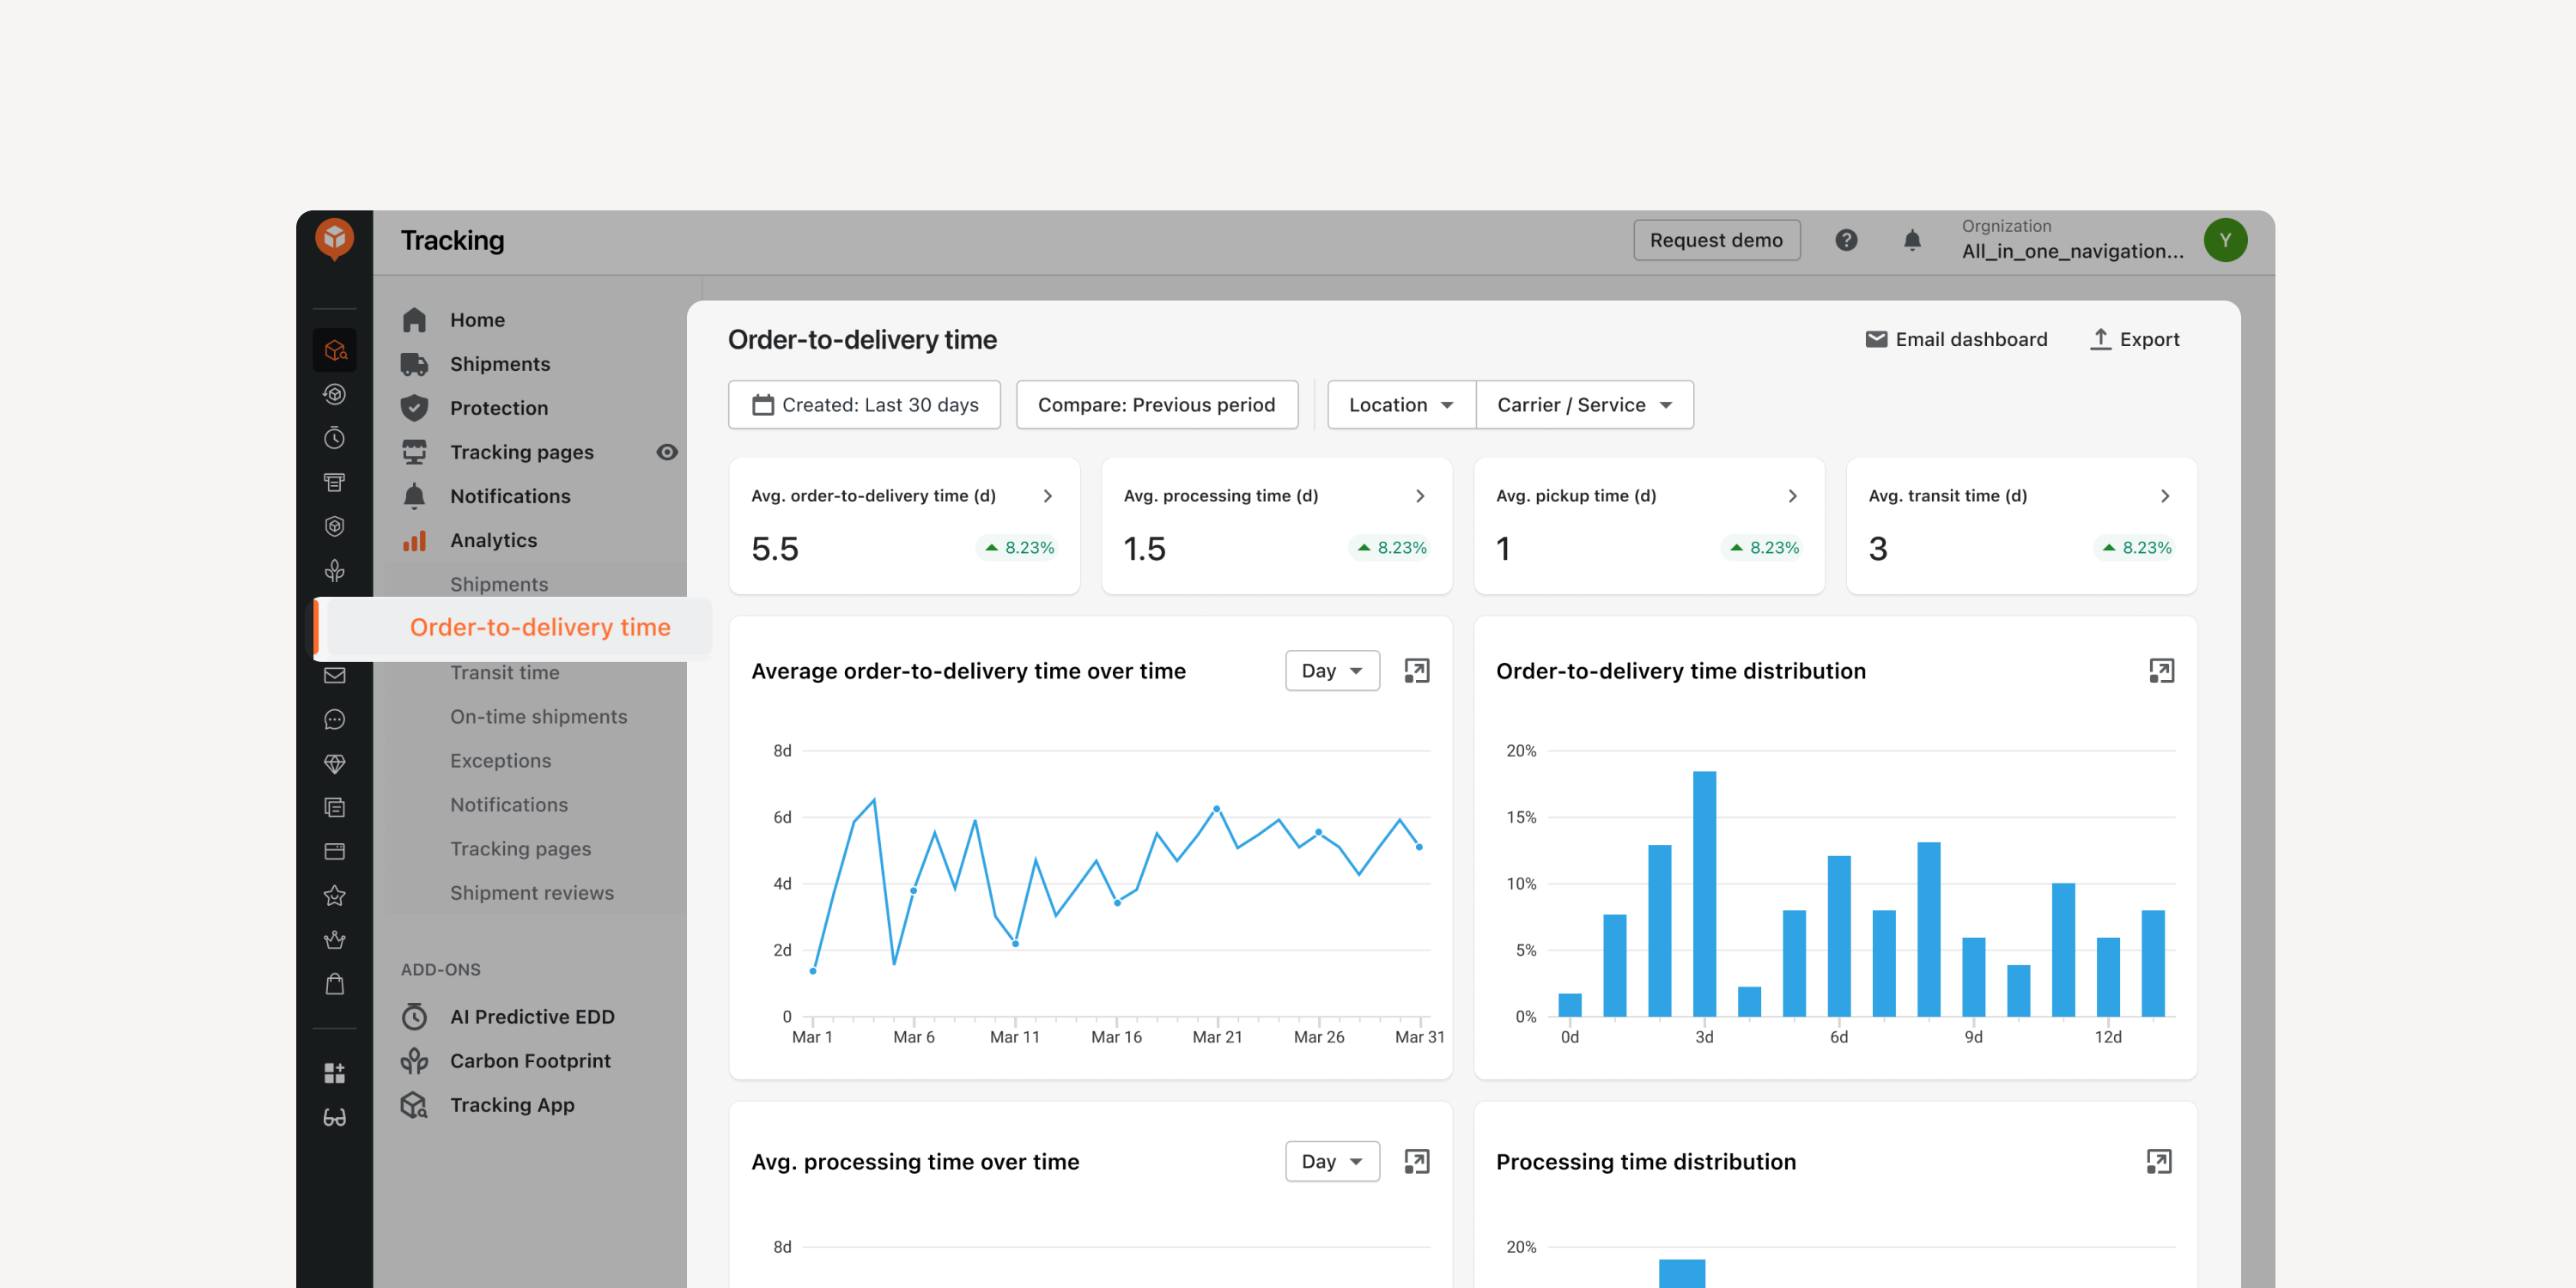Open Avg. processing time card chevron
The height and width of the screenshot is (1288, 2576).
(1420, 495)
